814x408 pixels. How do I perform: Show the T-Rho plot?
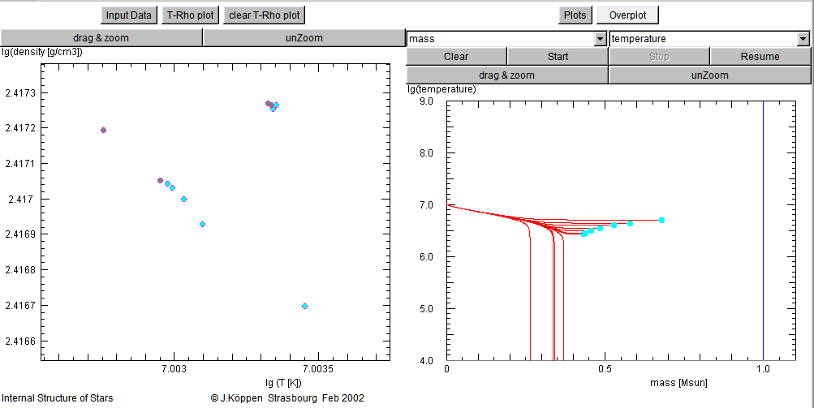click(x=190, y=15)
